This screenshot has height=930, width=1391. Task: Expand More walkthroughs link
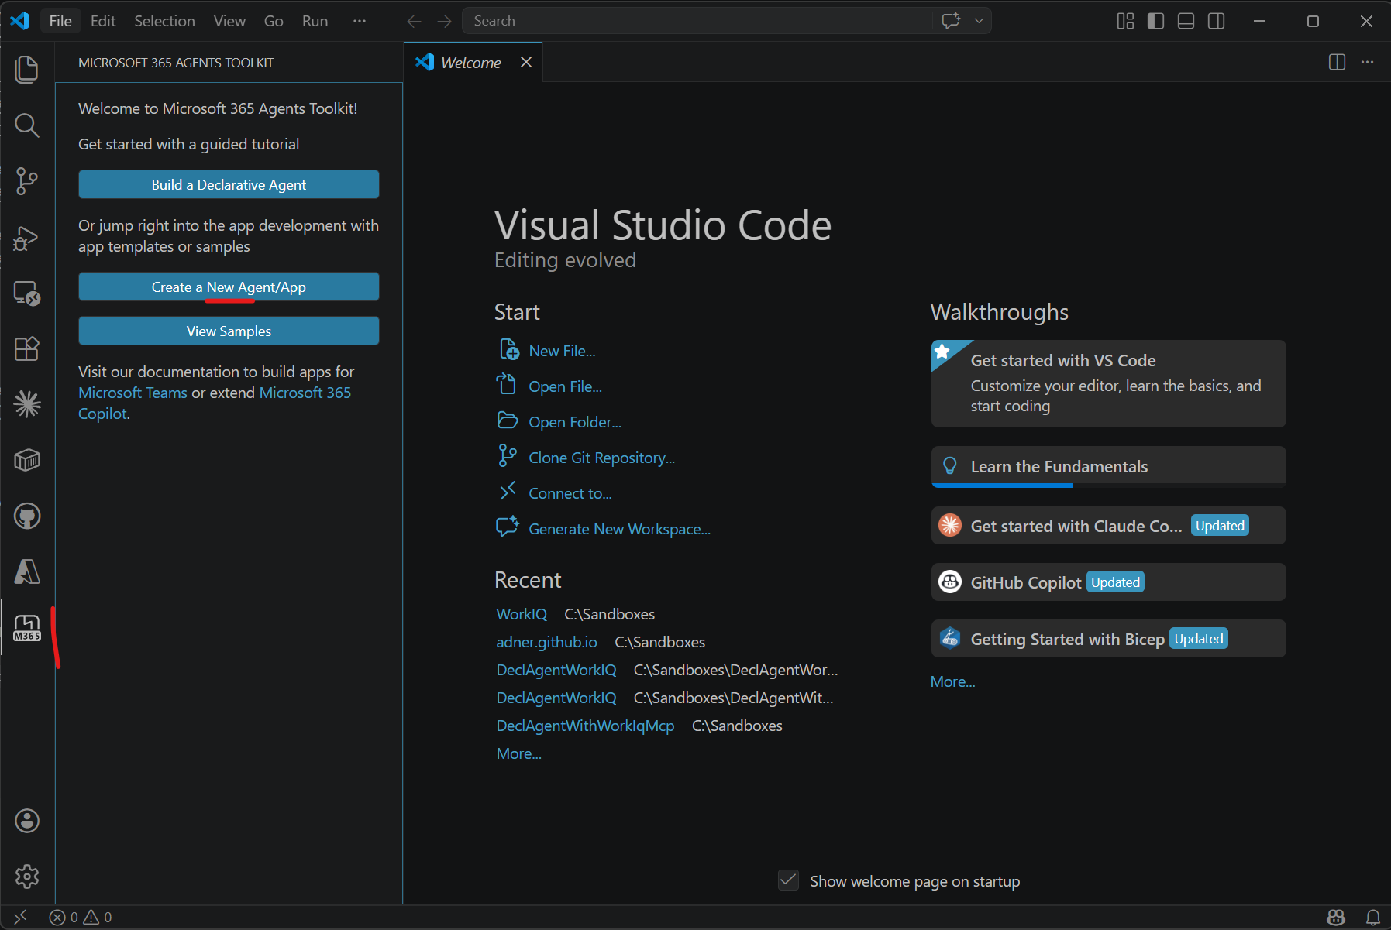coord(952,681)
